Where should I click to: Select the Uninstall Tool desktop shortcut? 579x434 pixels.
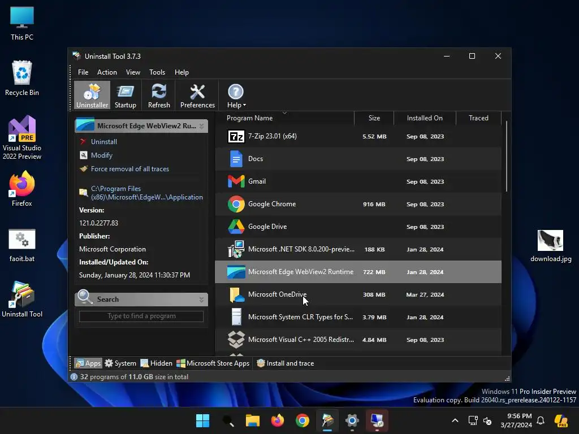click(x=22, y=300)
